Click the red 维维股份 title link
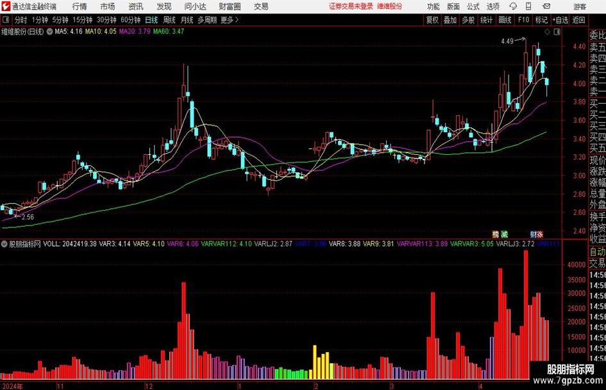The image size is (606, 390). tap(390, 6)
